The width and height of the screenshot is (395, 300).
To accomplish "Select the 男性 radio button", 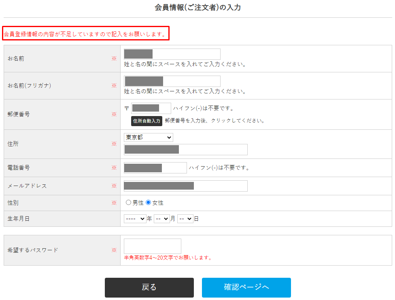I will pos(128,203).
